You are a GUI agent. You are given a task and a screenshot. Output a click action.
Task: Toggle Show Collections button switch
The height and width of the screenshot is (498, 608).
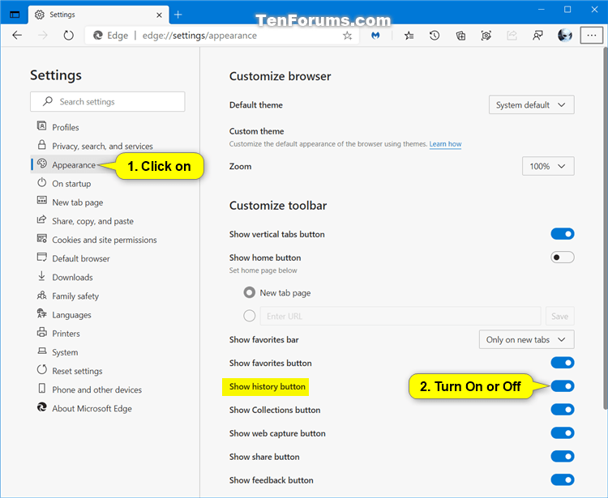[563, 410]
